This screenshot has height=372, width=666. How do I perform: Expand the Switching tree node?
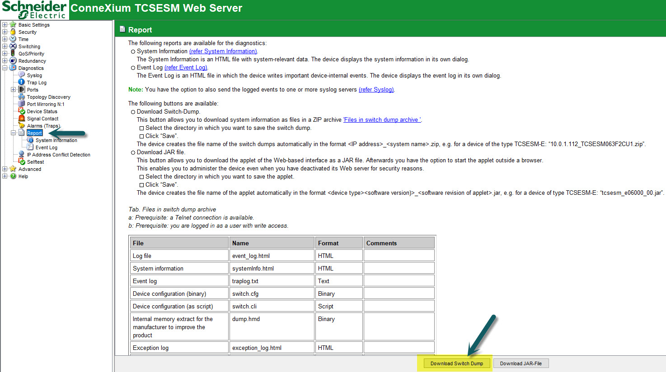click(5, 46)
